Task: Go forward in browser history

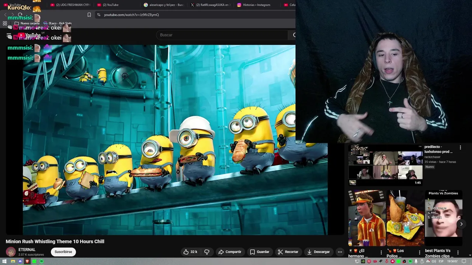Action: (x=13, y=15)
